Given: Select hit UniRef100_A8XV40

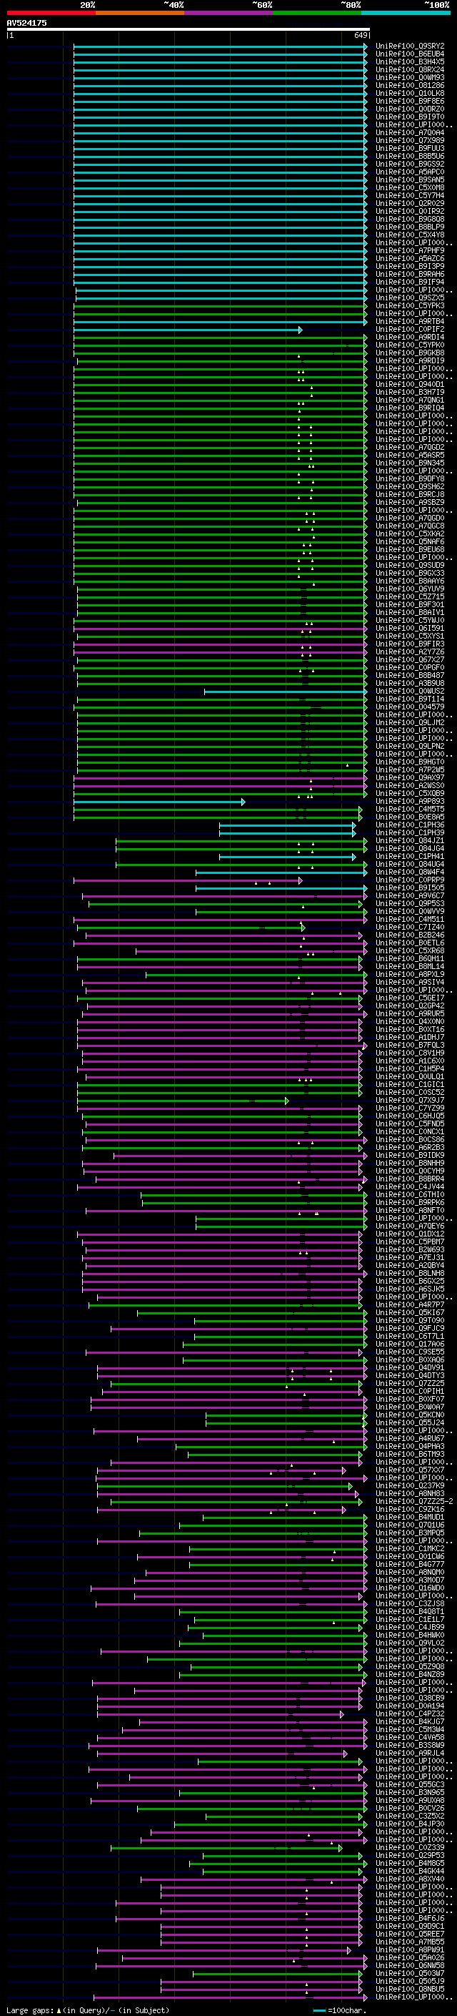Looking at the screenshot, I should click(x=409, y=1879).
